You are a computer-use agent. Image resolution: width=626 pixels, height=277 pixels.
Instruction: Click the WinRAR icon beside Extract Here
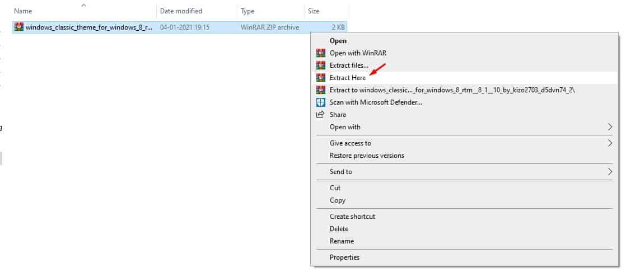point(321,78)
